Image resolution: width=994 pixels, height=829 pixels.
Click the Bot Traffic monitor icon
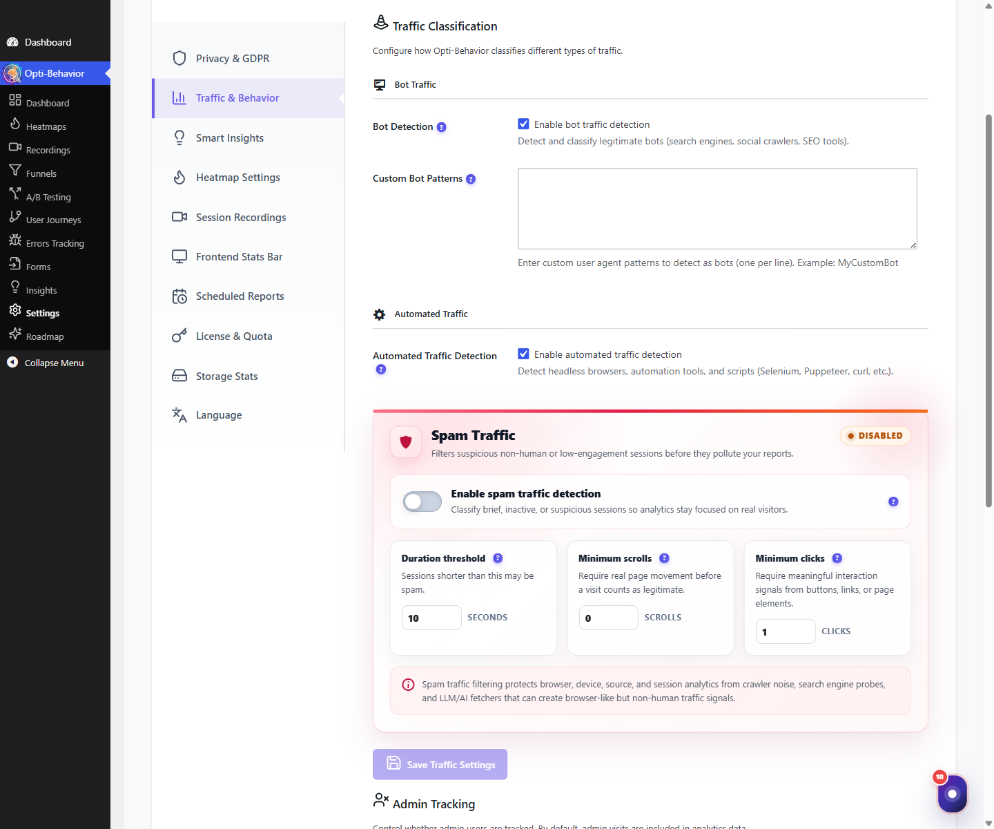coord(380,84)
